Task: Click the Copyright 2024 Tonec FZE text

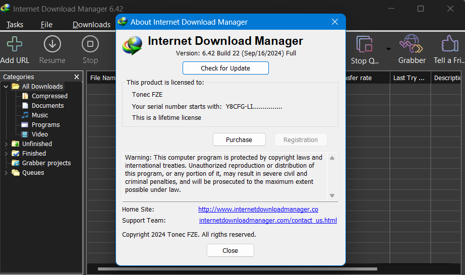Action: (189, 234)
